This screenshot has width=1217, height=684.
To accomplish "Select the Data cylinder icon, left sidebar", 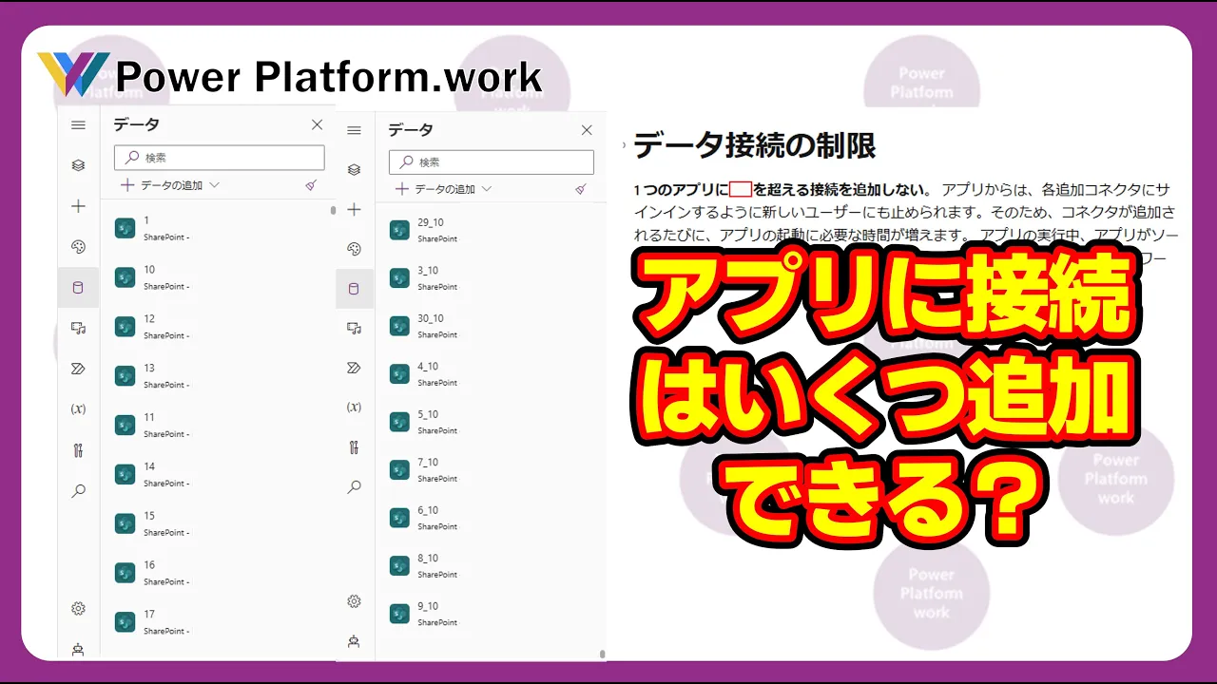I will pos(78,288).
